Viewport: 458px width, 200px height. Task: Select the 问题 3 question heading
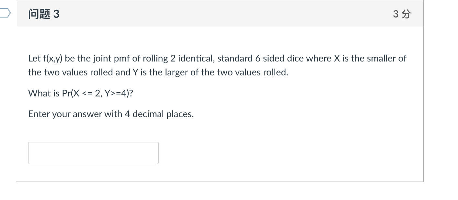click(44, 14)
